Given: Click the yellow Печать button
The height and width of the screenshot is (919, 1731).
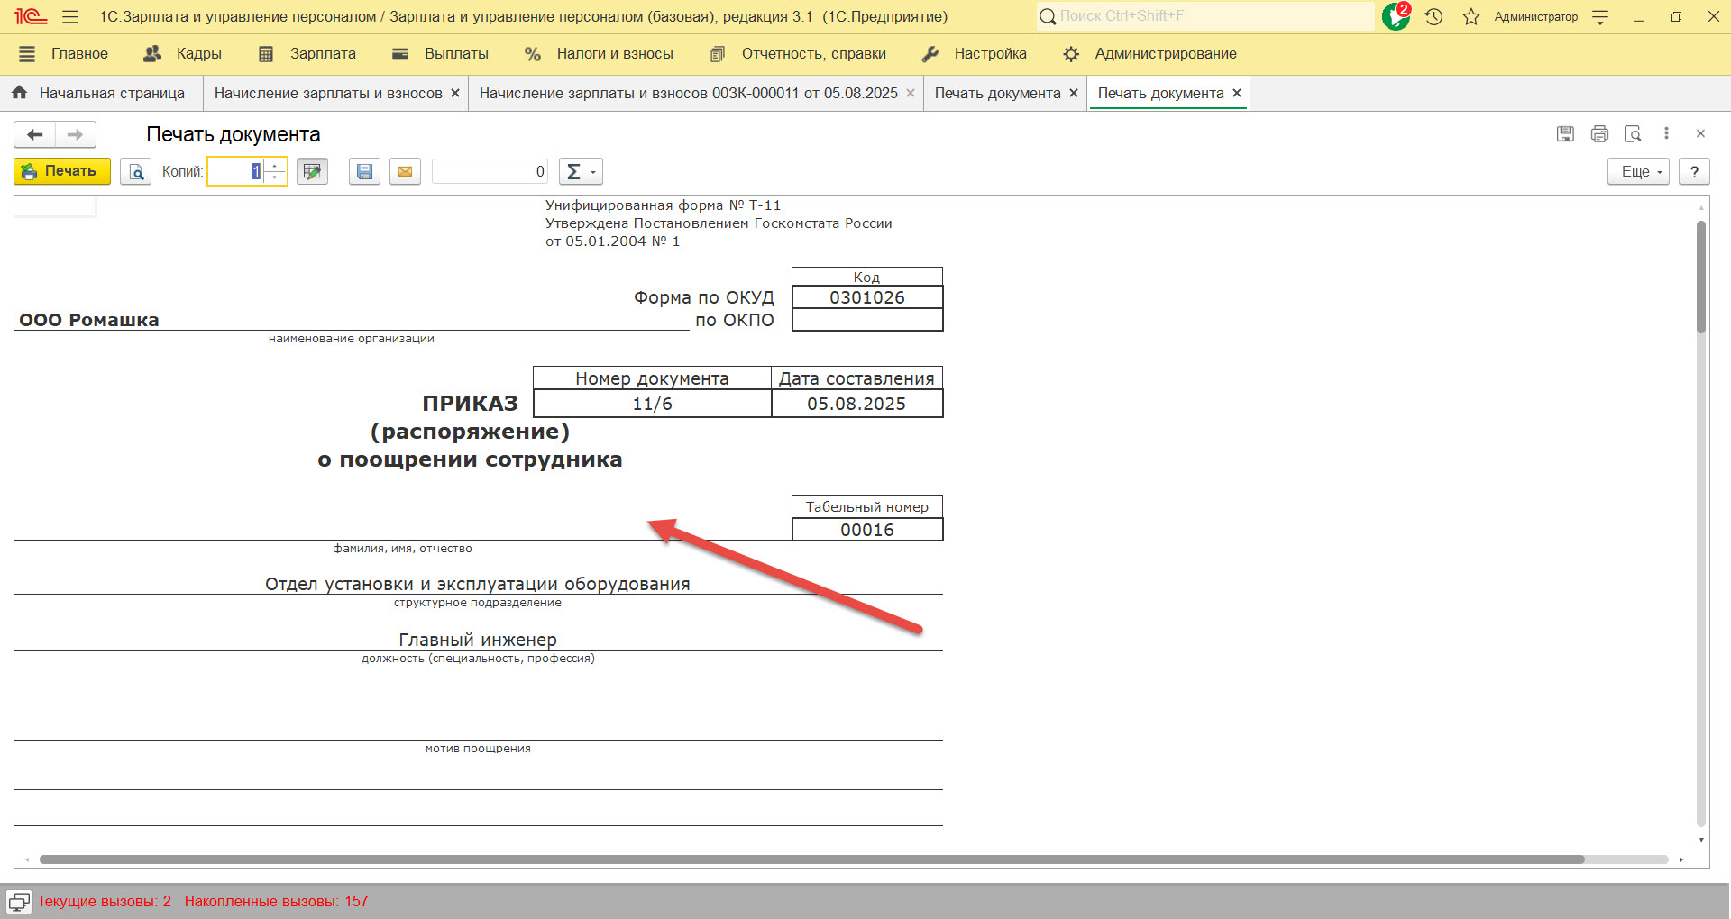Looking at the screenshot, I should (62, 171).
